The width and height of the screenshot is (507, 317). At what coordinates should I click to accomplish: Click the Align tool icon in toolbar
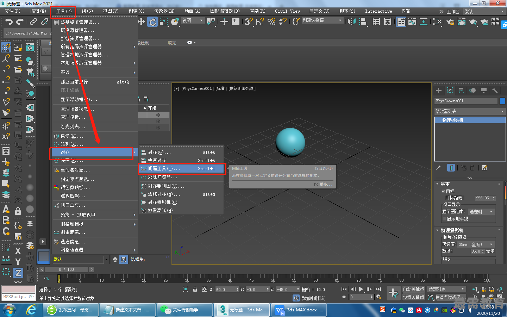click(363, 22)
